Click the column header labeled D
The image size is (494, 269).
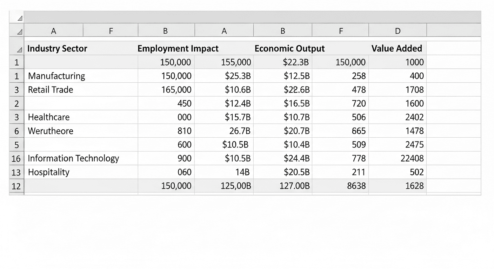[x=397, y=30]
